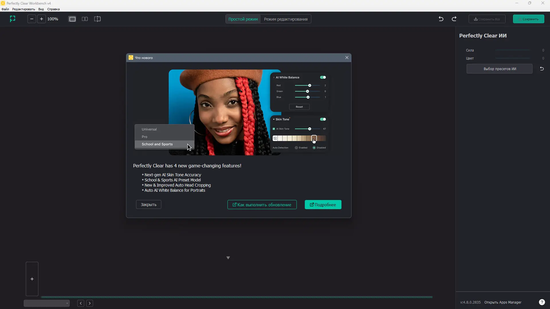
Task: Open the Выбор пресетов ИИ selector
Action: (500, 69)
